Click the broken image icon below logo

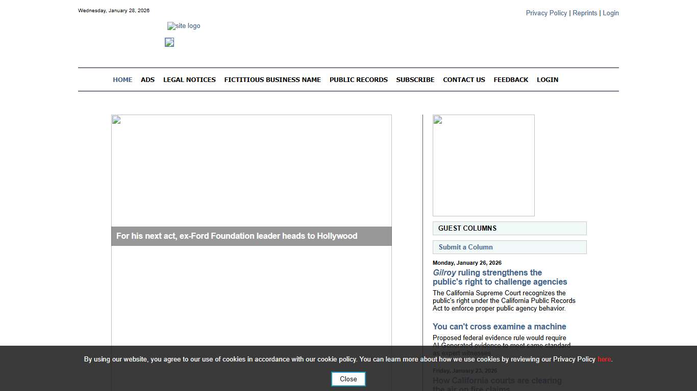point(169,42)
